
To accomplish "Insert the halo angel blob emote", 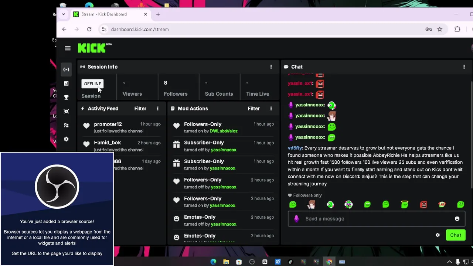I will (x=405, y=204).
